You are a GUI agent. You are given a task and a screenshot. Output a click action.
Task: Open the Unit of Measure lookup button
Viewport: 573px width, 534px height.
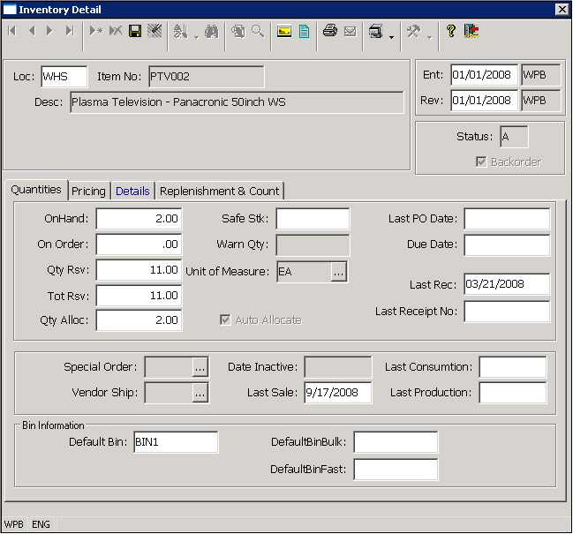tap(339, 272)
